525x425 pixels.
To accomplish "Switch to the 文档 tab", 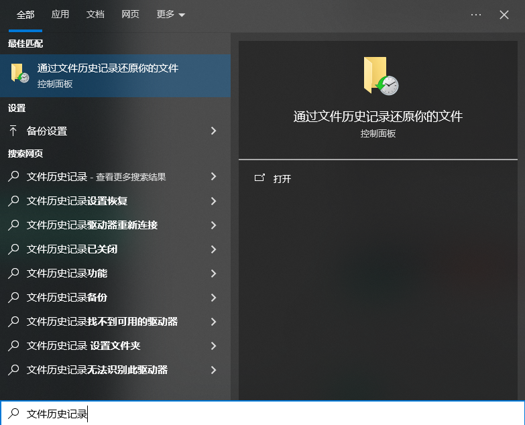I will pyautogui.click(x=95, y=15).
